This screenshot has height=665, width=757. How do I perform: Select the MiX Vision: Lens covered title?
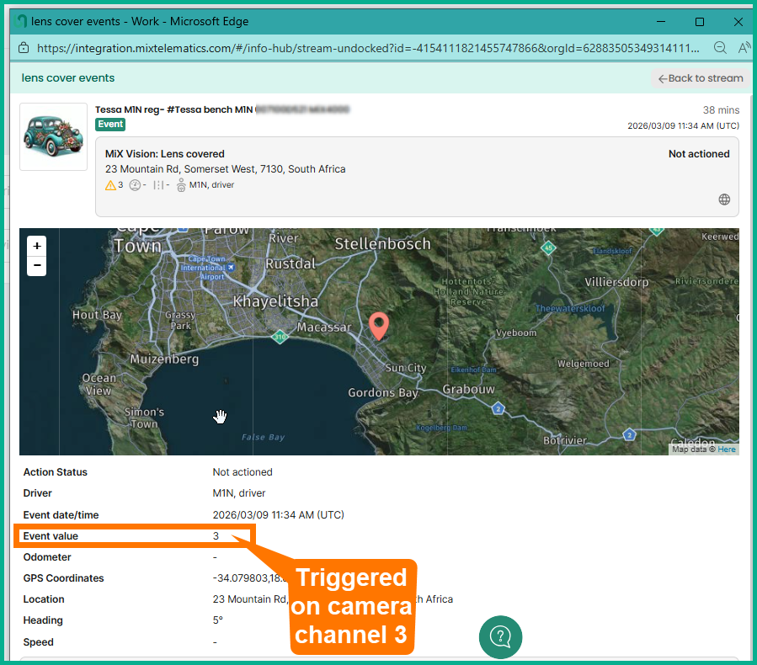point(165,154)
